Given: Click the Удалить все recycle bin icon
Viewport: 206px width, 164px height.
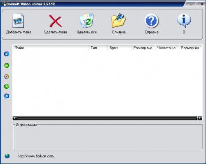Looking at the screenshot, I should pyautogui.click(x=87, y=21).
